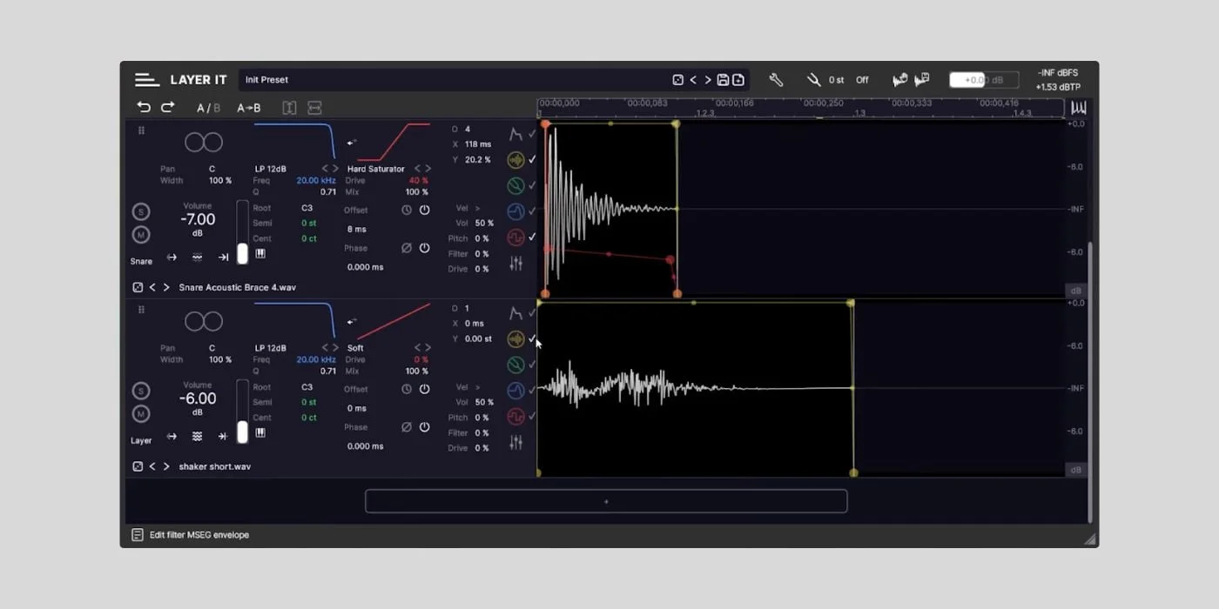Click the add new layer plus bar

click(606, 501)
